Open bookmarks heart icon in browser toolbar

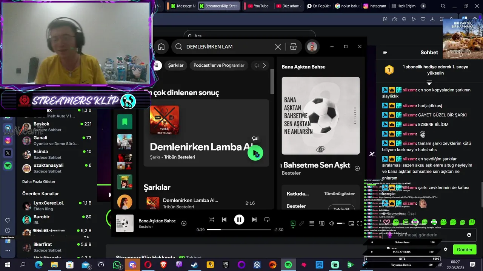[x=423, y=19]
